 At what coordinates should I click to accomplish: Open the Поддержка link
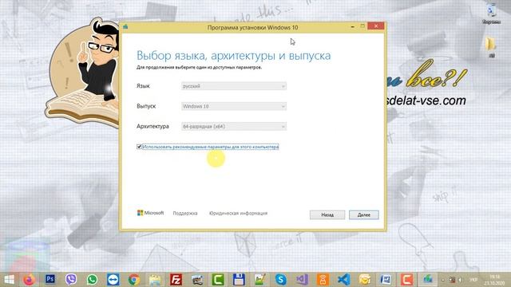coord(185,213)
